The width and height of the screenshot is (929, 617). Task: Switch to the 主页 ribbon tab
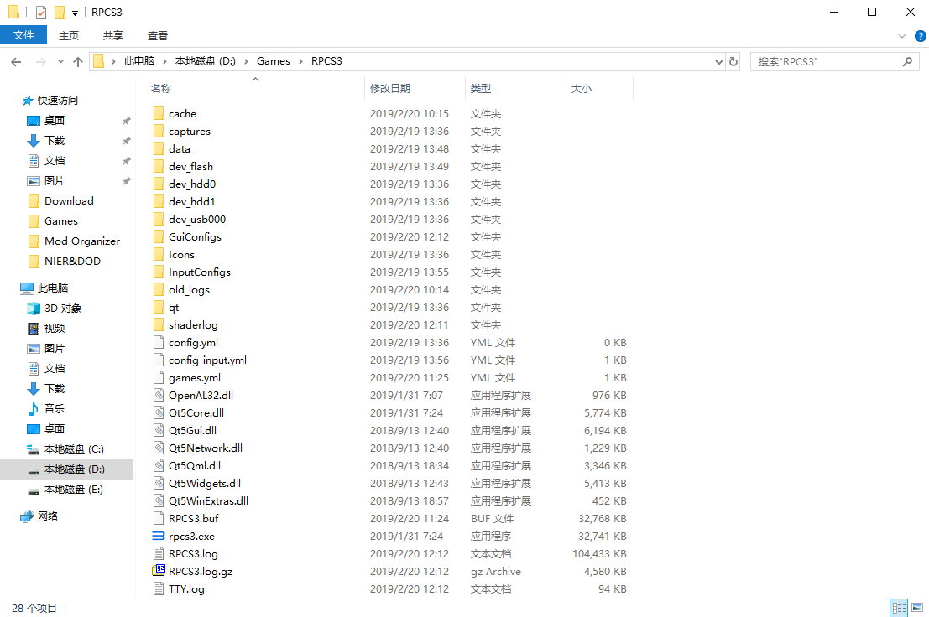click(69, 35)
